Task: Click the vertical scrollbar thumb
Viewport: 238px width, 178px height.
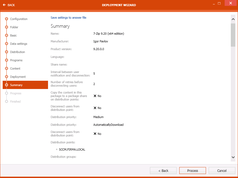Action: [x=233, y=35]
